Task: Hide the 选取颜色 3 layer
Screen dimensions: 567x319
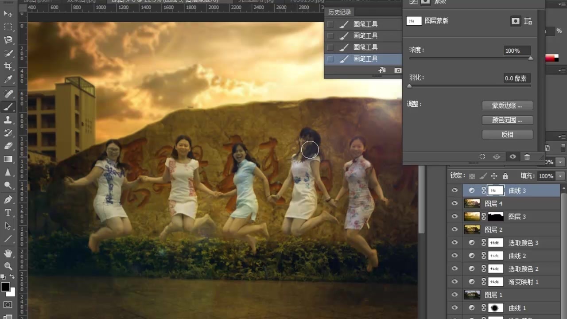Action: (454, 243)
